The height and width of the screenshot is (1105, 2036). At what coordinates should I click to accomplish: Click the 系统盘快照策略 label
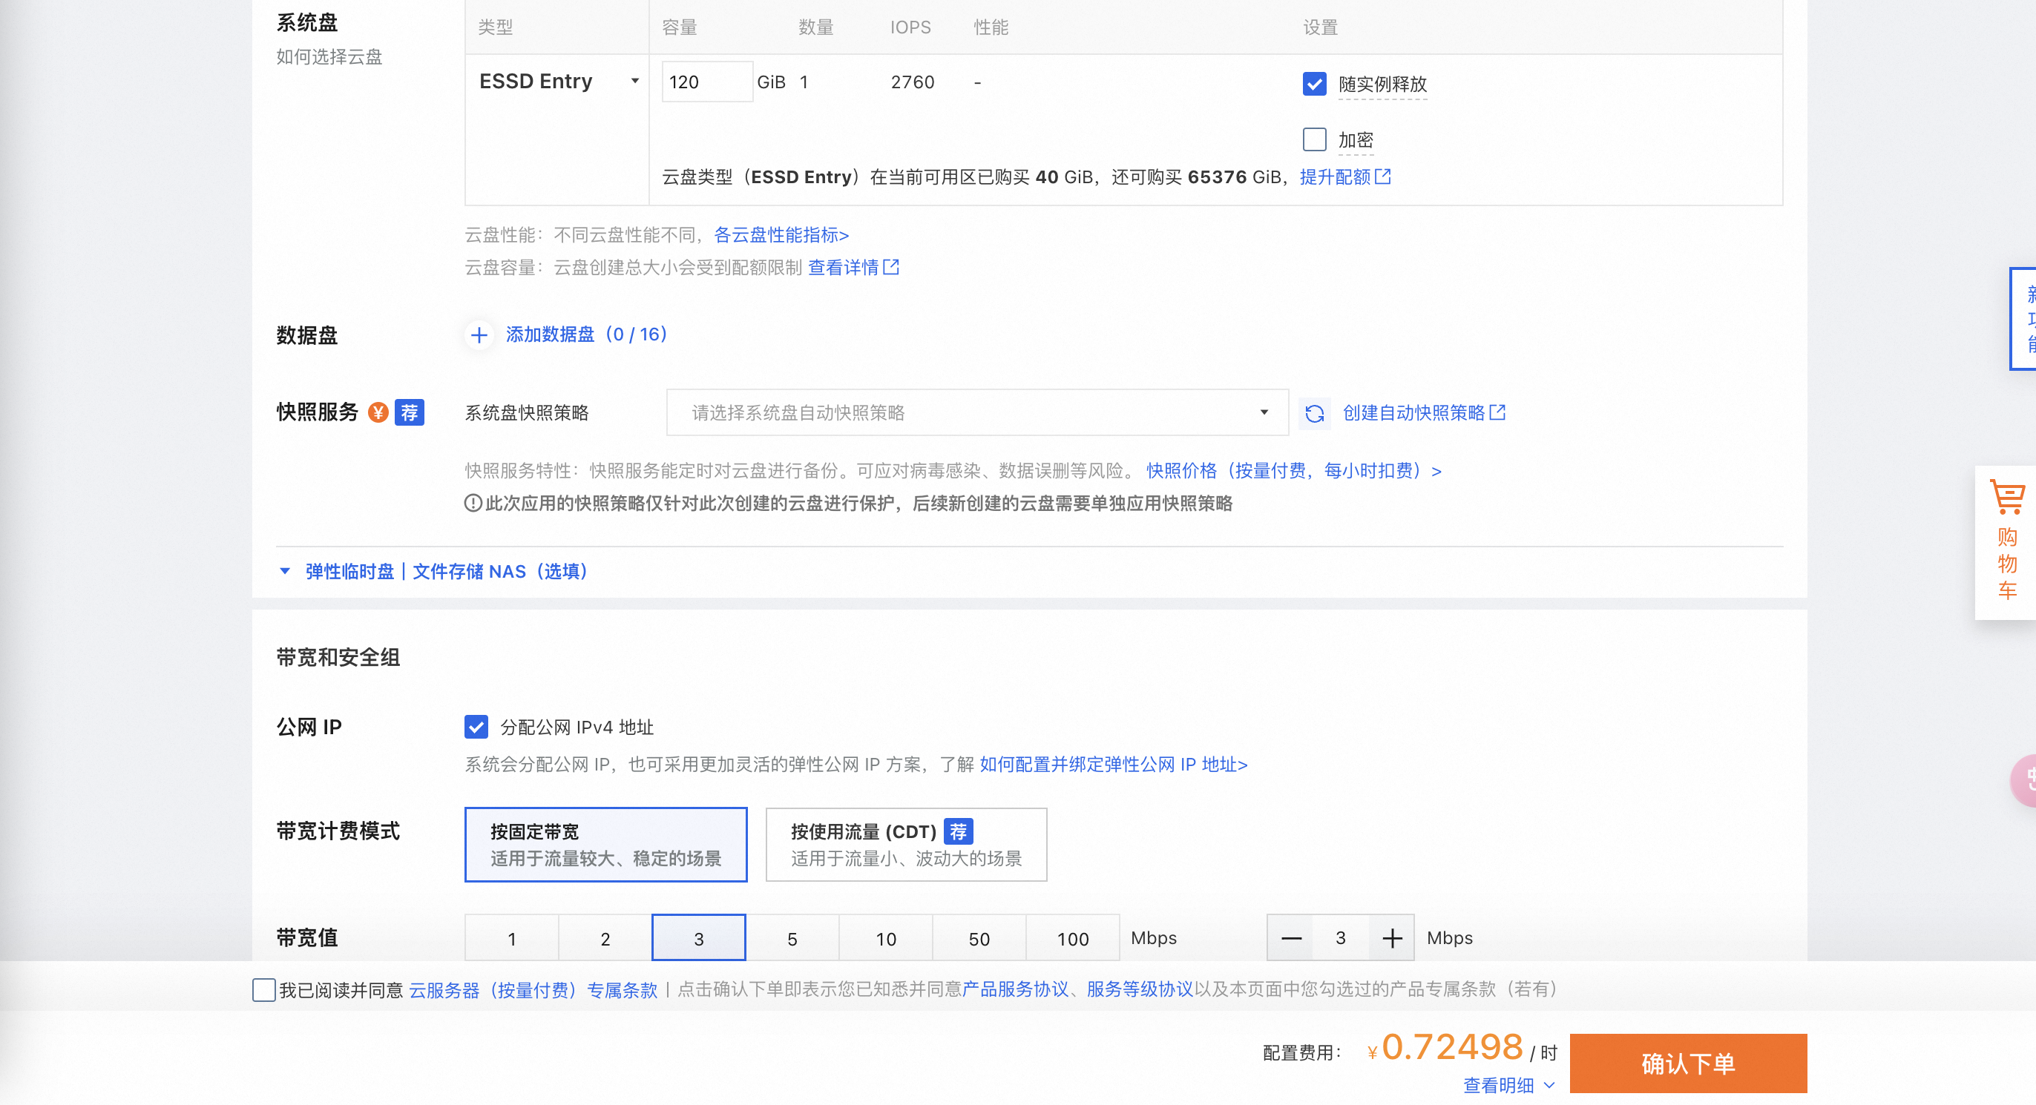(527, 412)
